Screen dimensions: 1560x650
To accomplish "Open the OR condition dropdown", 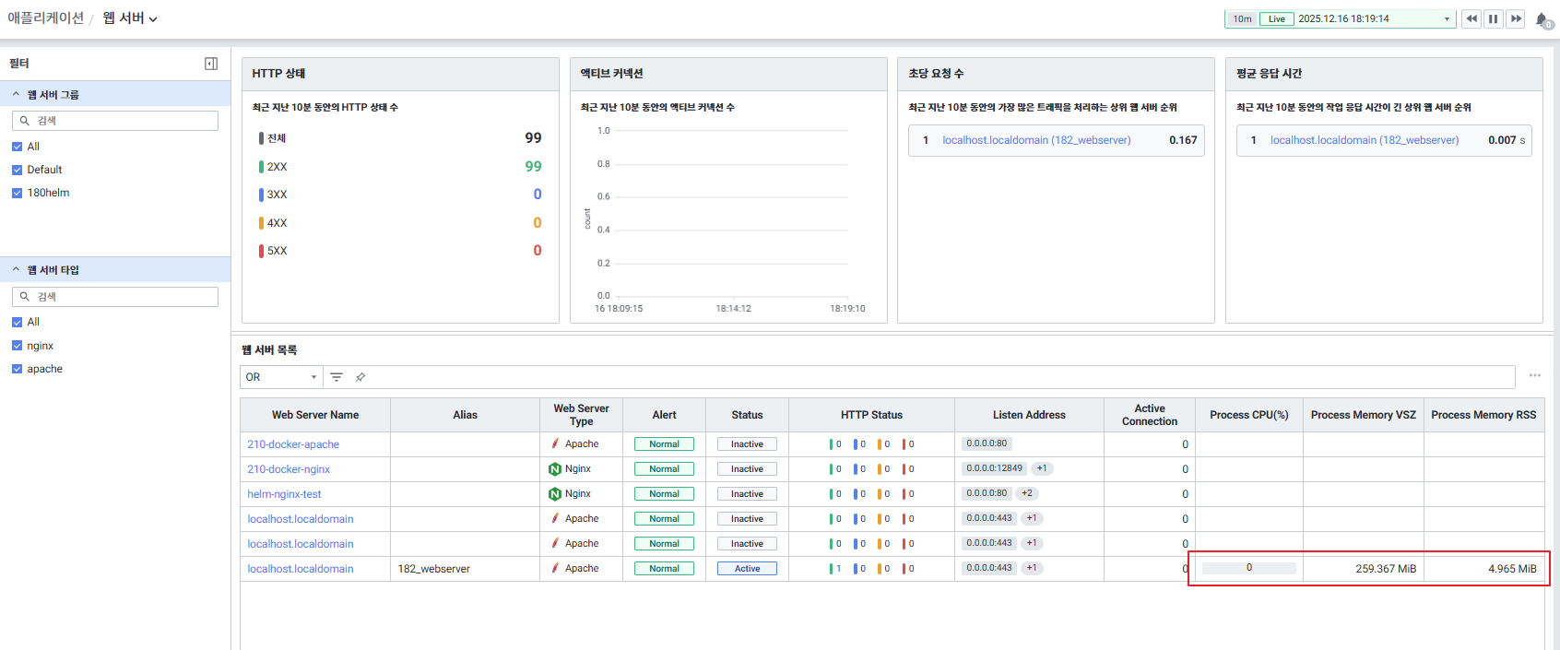I will [281, 377].
